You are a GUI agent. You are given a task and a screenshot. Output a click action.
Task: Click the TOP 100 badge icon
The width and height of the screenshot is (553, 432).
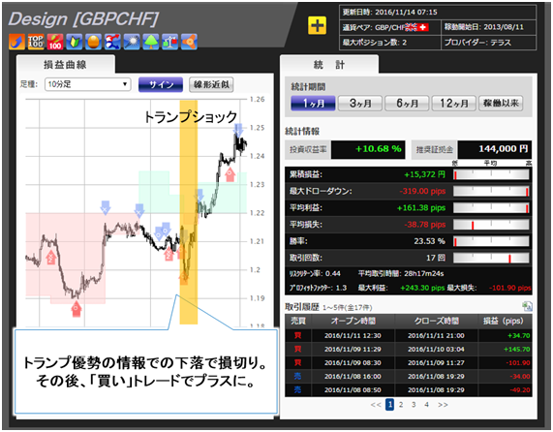(x=36, y=42)
